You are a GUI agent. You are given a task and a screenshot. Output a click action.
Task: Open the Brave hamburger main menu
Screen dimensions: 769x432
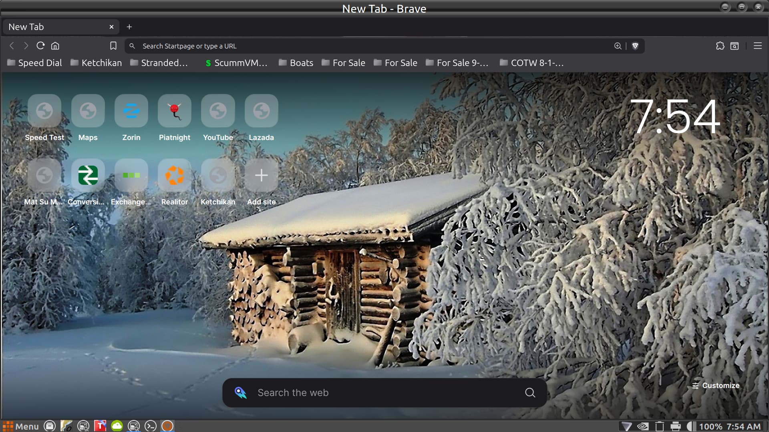click(757, 46)
